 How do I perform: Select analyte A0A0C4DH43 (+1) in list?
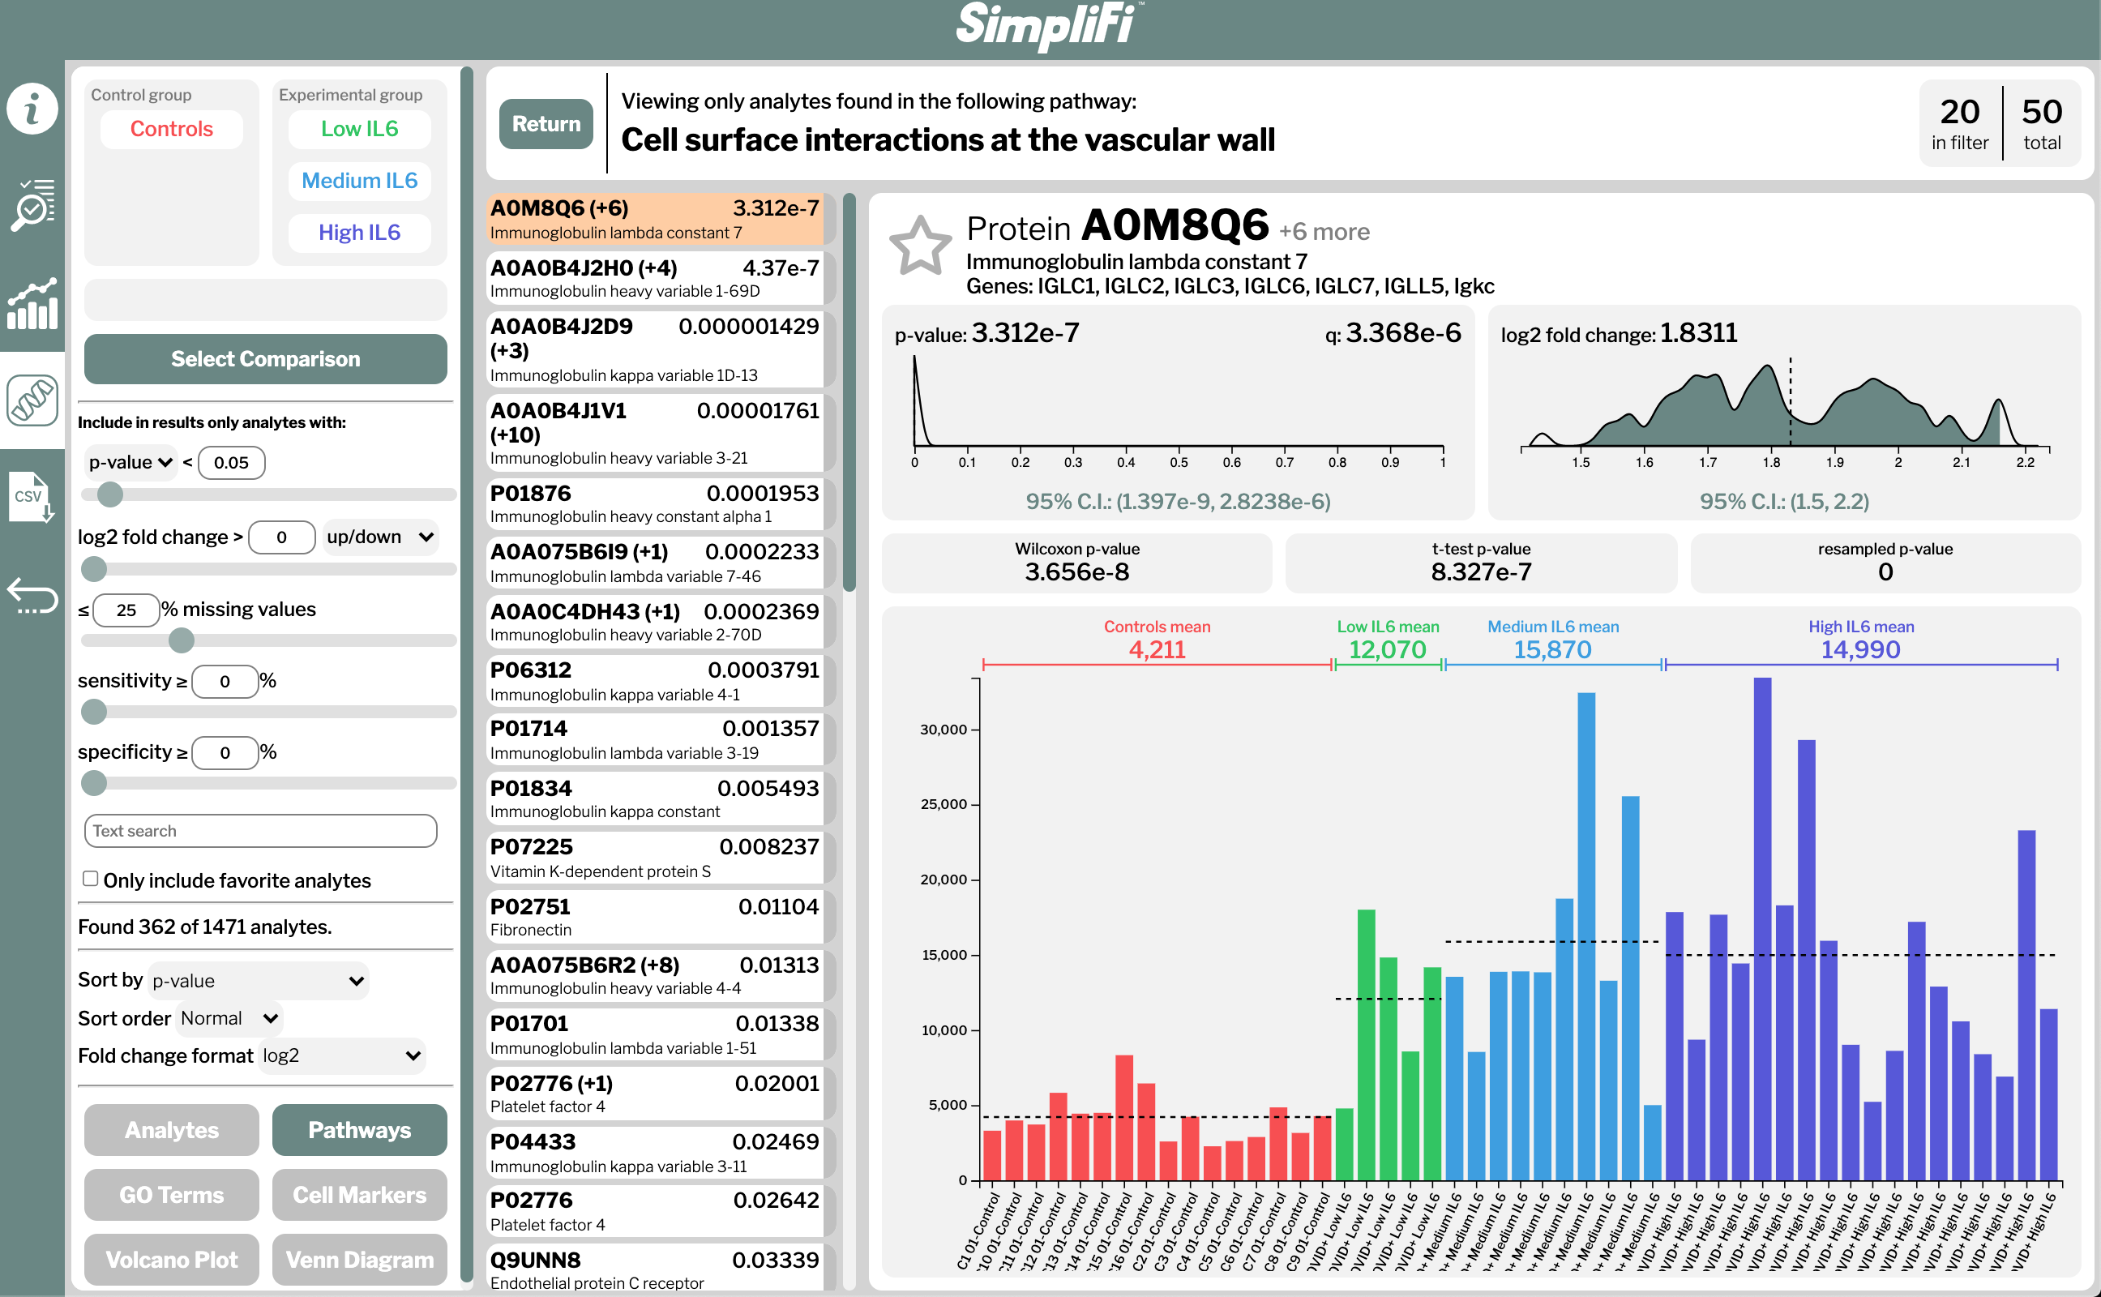(655, 622)
